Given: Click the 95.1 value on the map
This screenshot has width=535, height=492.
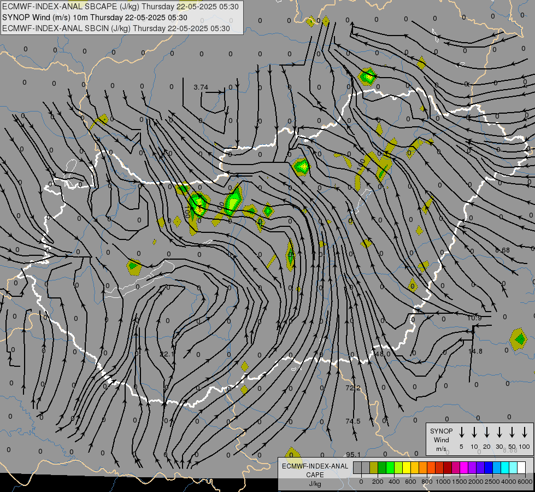Looking at the screenshot, I should (x=353, y=454).
